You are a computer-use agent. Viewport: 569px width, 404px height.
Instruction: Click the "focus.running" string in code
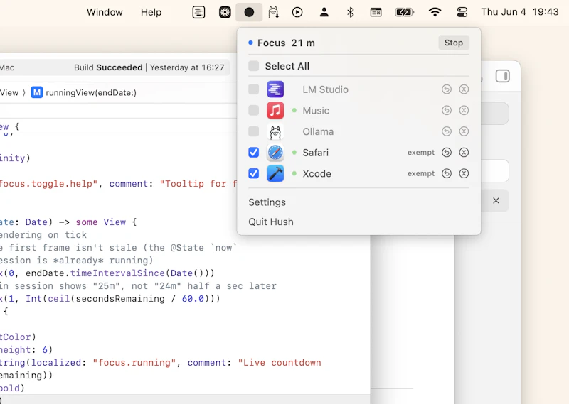[134, 363]
